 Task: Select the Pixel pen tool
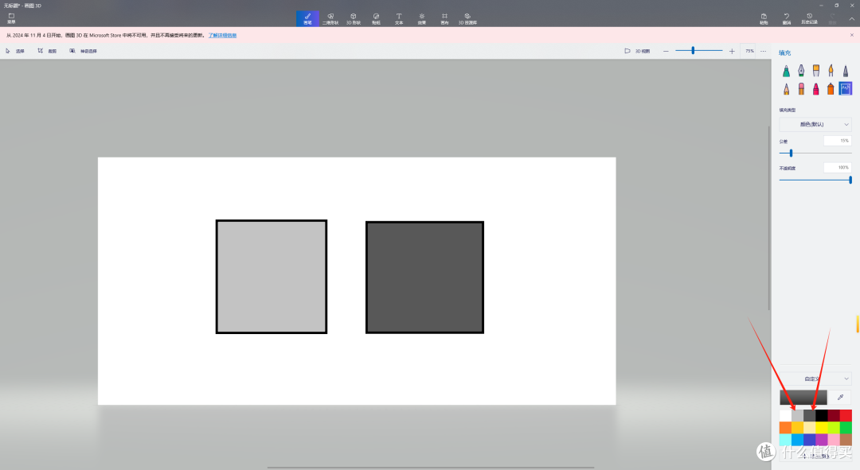pos(845,71)
